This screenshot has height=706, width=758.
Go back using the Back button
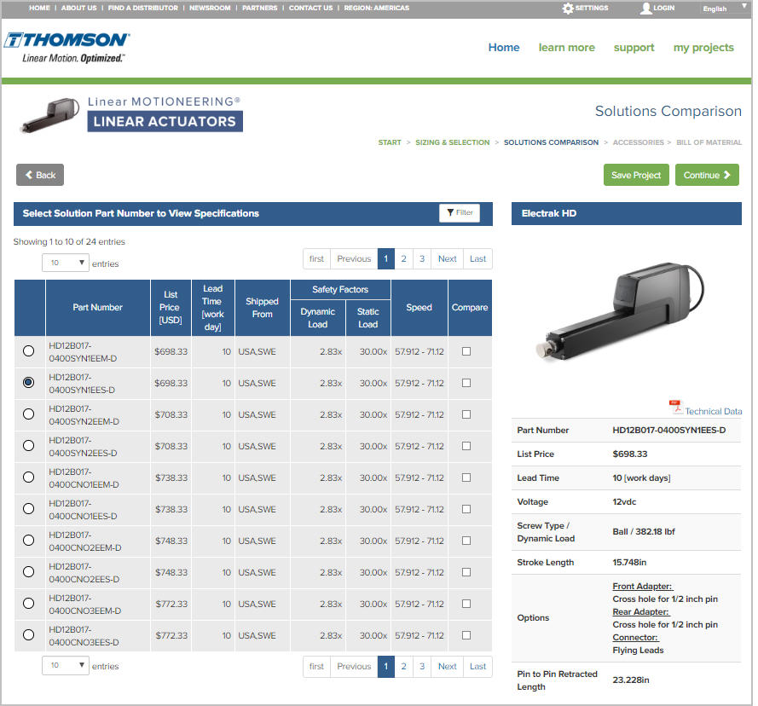pos(39,174)
